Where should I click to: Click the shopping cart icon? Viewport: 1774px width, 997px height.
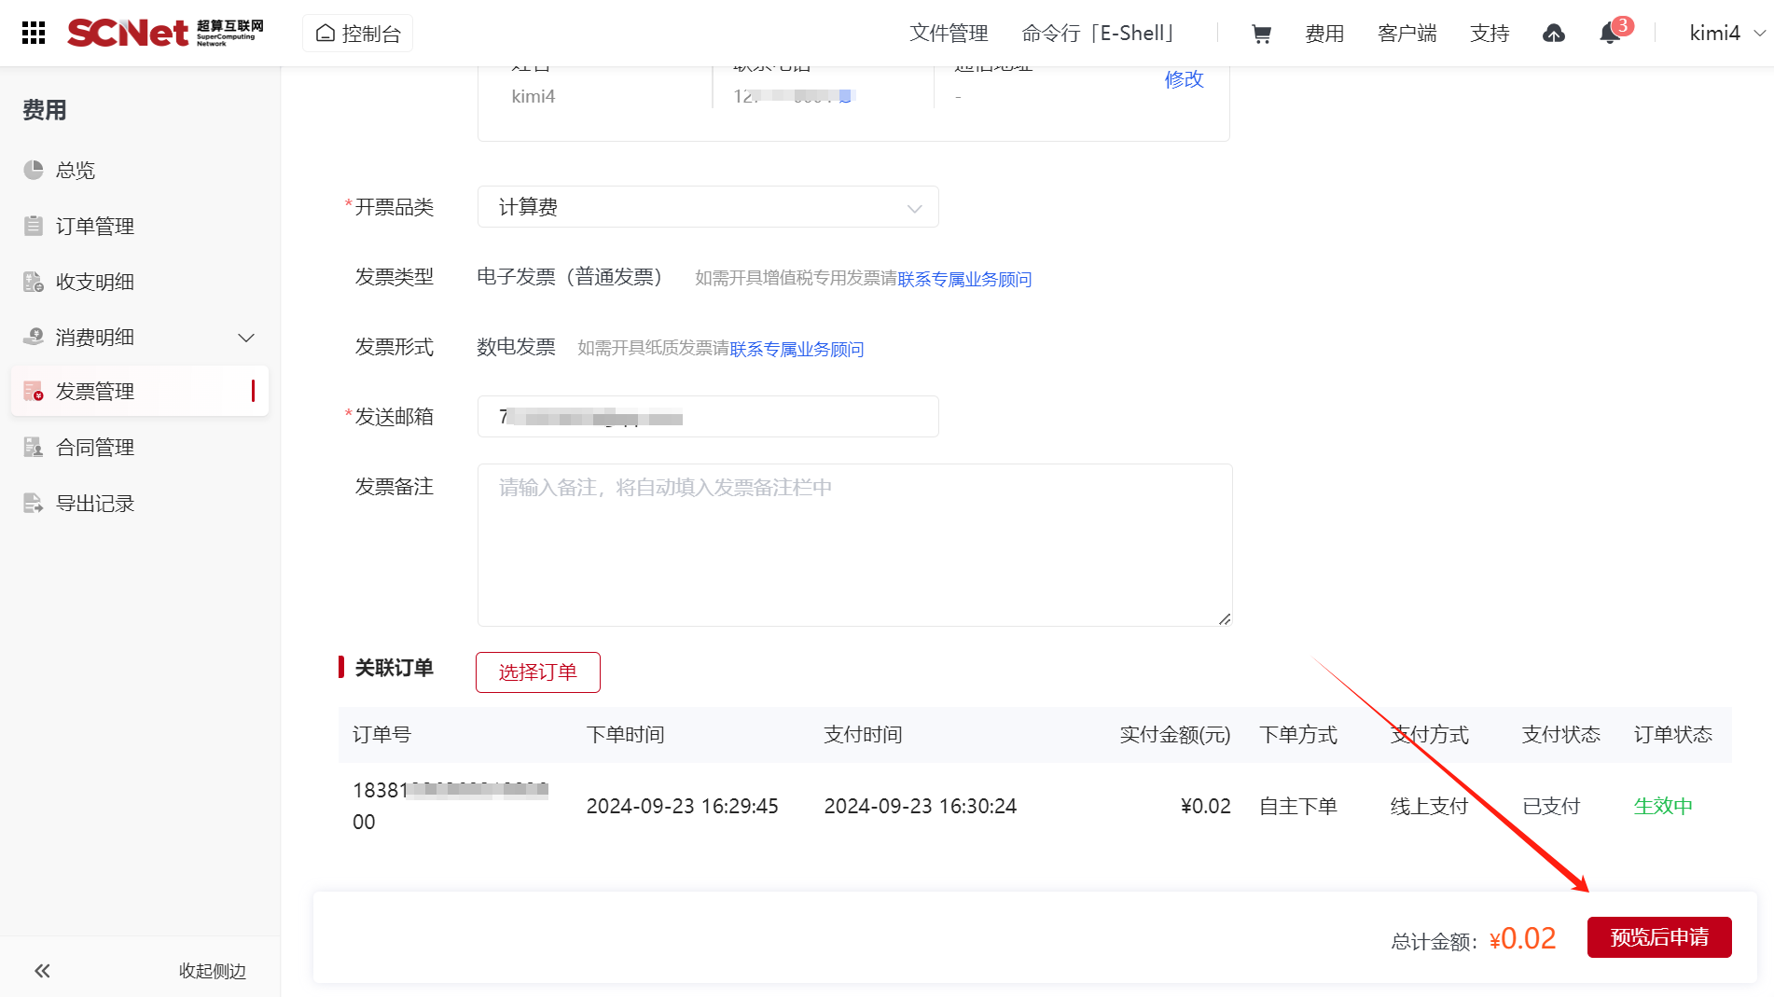tap(1261, 34)
